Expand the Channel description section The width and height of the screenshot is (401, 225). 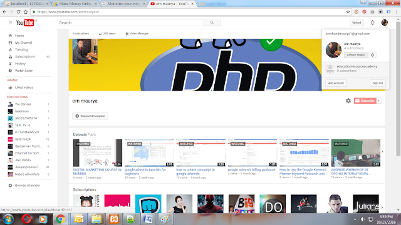[90, 116]
